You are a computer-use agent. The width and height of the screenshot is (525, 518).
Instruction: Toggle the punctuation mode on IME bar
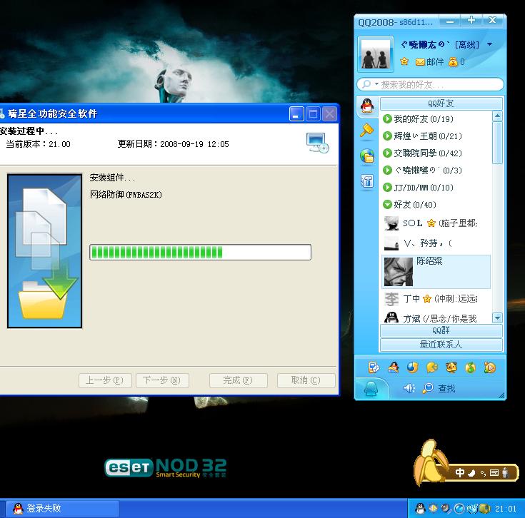483,473
